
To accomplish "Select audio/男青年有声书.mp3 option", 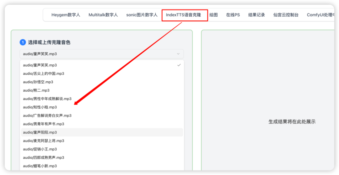I will [x=102, y=124].
